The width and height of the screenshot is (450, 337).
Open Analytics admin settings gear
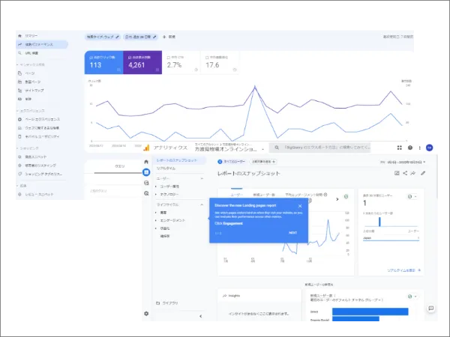pyautogui.click(x=146, y=314)
